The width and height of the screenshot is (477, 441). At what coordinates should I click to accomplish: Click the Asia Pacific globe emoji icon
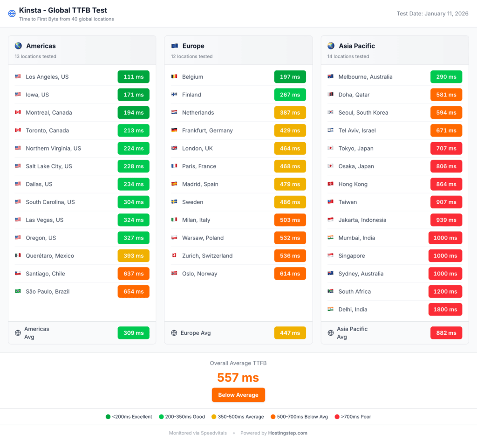point(331,46)
